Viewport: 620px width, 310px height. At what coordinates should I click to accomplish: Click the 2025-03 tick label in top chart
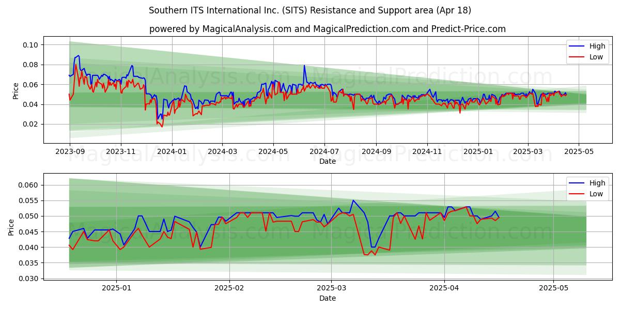[x=528, y=151]
